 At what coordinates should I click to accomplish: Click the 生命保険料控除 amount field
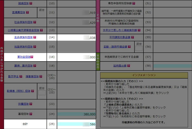tap(76, 38)
